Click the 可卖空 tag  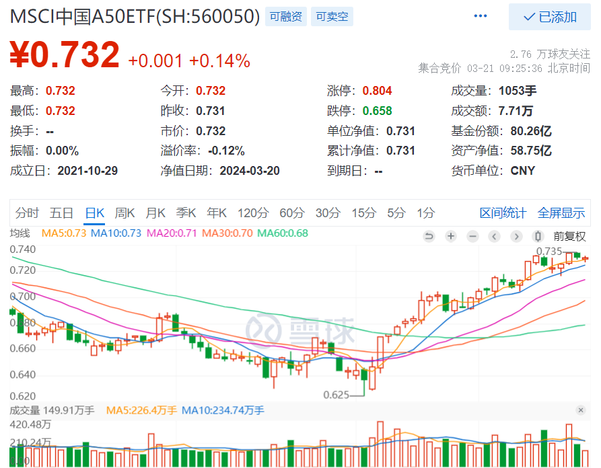click(x=332, y=16)
